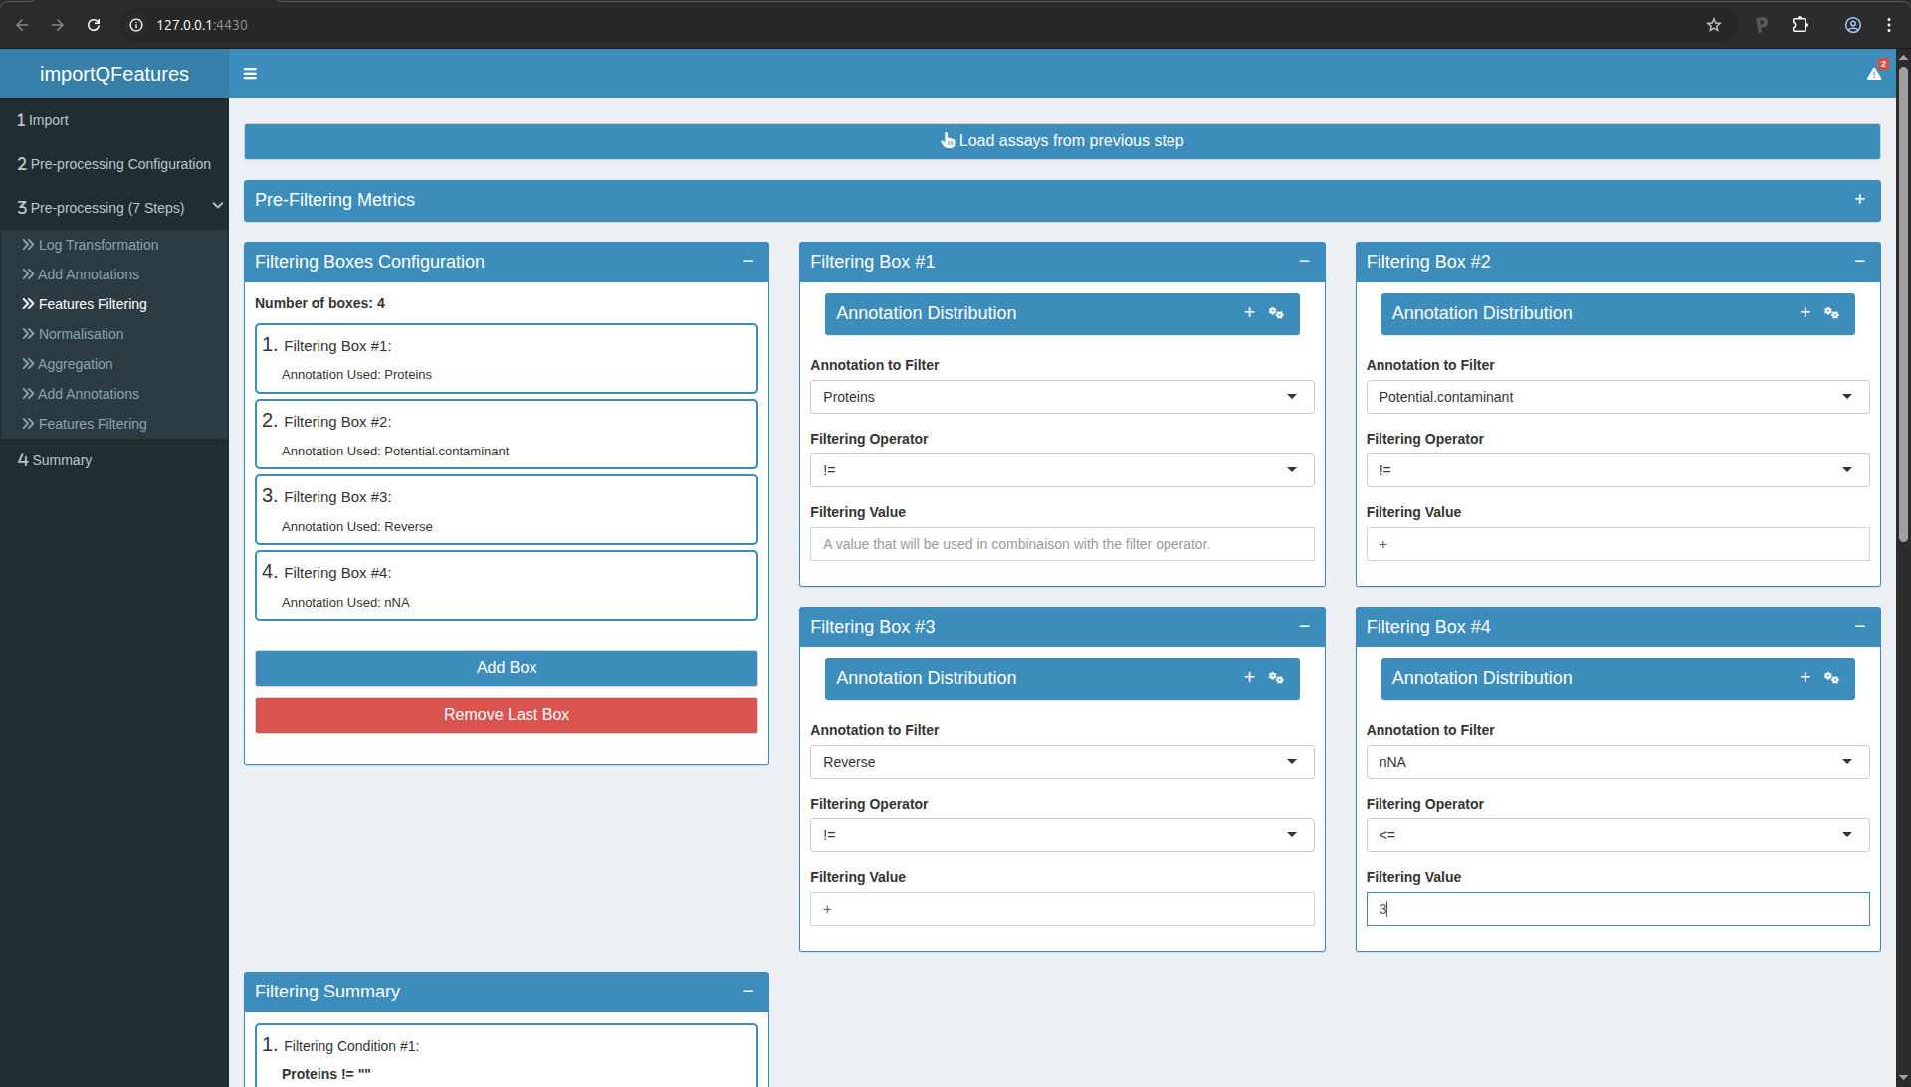Open Annotation to Filter dropdown showing Potential.contaminant

1617,397
